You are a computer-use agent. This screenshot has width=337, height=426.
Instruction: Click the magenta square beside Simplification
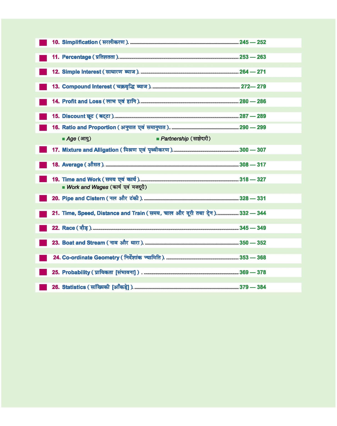point(43,43)
